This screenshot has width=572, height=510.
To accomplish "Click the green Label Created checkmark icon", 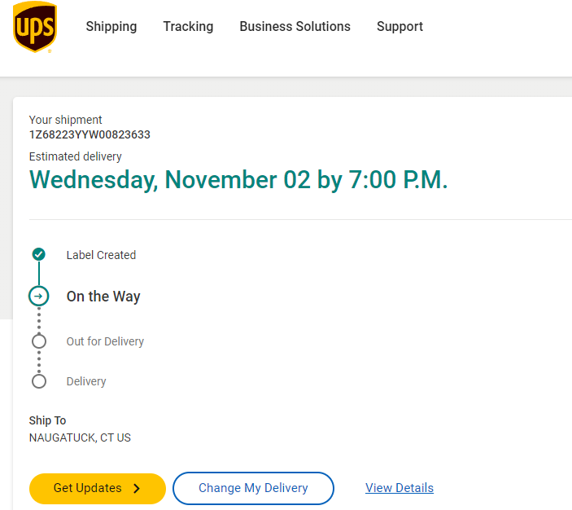I will click(38, 255).
